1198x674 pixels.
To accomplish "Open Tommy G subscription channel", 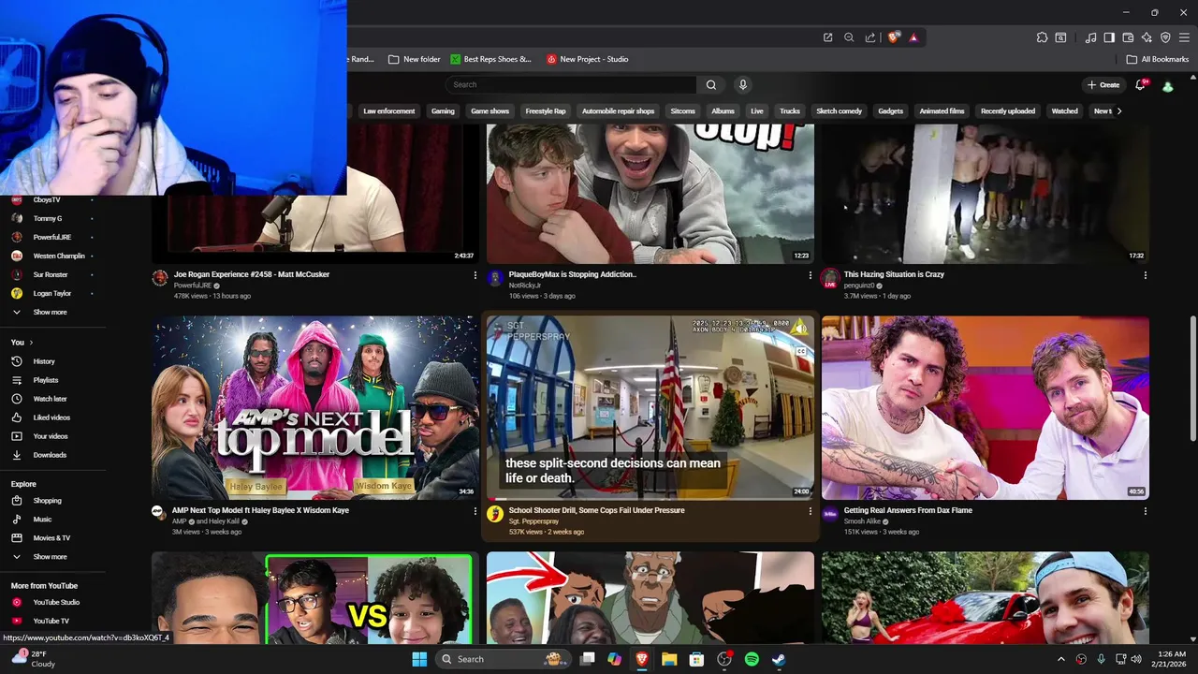I will click(48, 219).
